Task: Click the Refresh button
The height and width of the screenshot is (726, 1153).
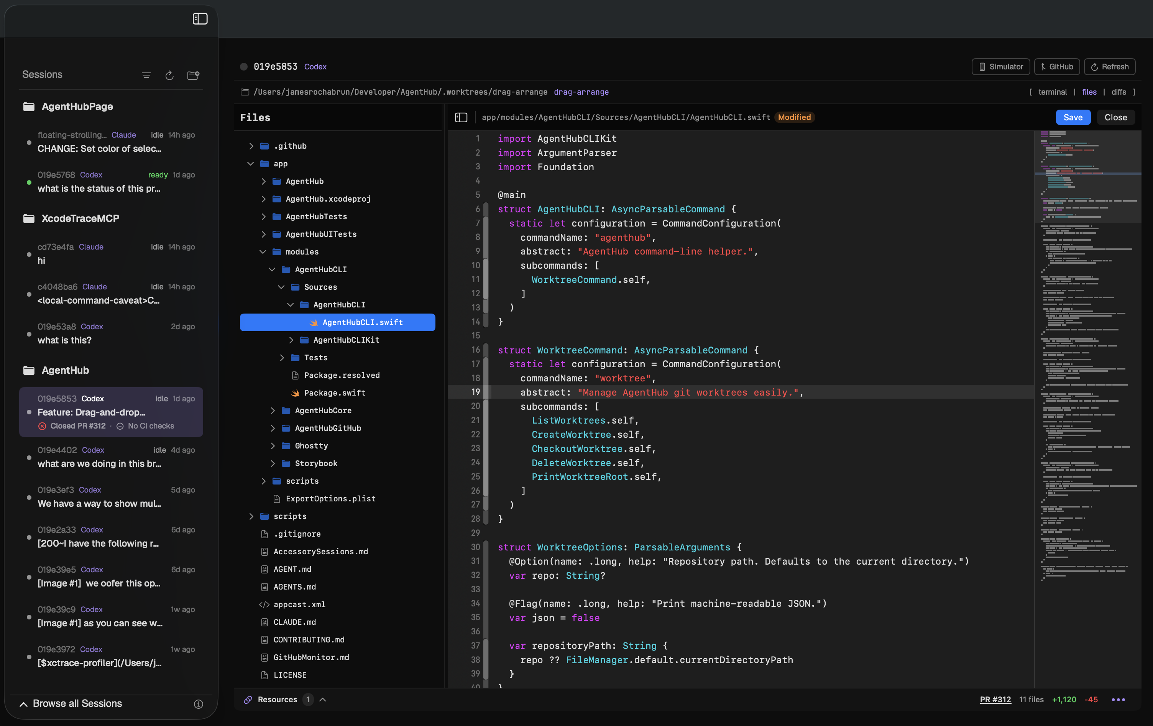Action: [x=1109, y=67]
